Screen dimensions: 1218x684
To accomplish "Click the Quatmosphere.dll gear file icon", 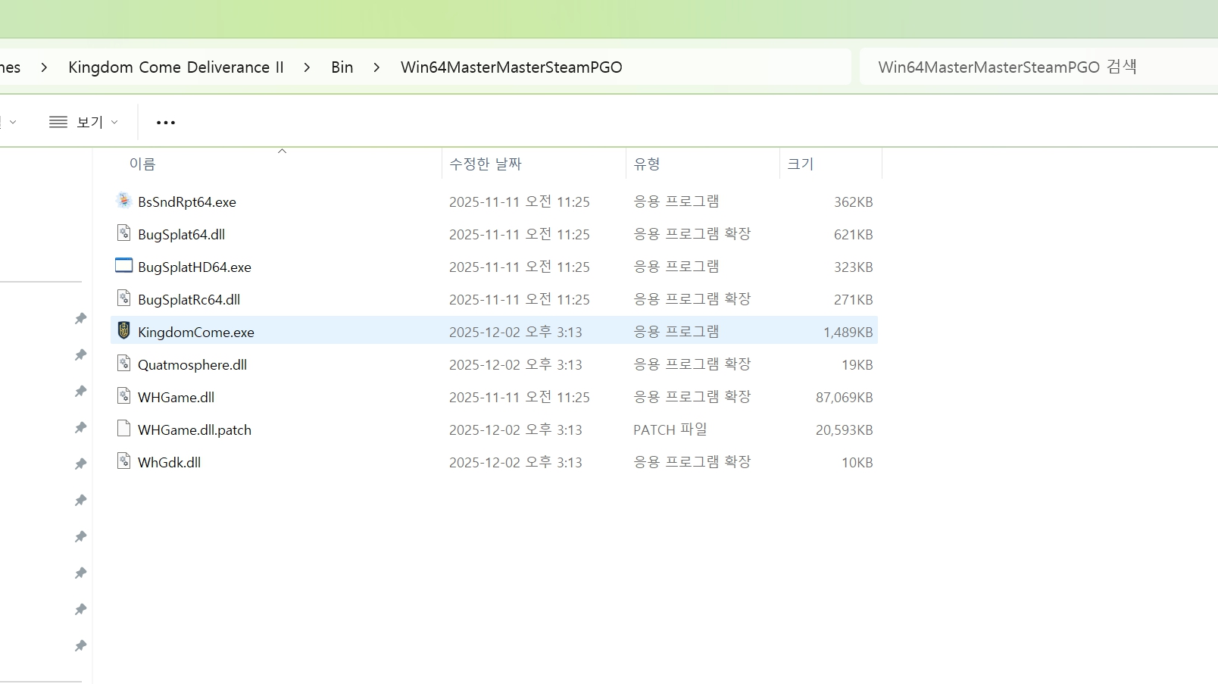I will pyautogui.click(x=123, y=364).
